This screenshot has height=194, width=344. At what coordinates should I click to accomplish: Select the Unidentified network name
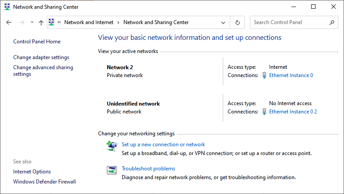[133, 104]
